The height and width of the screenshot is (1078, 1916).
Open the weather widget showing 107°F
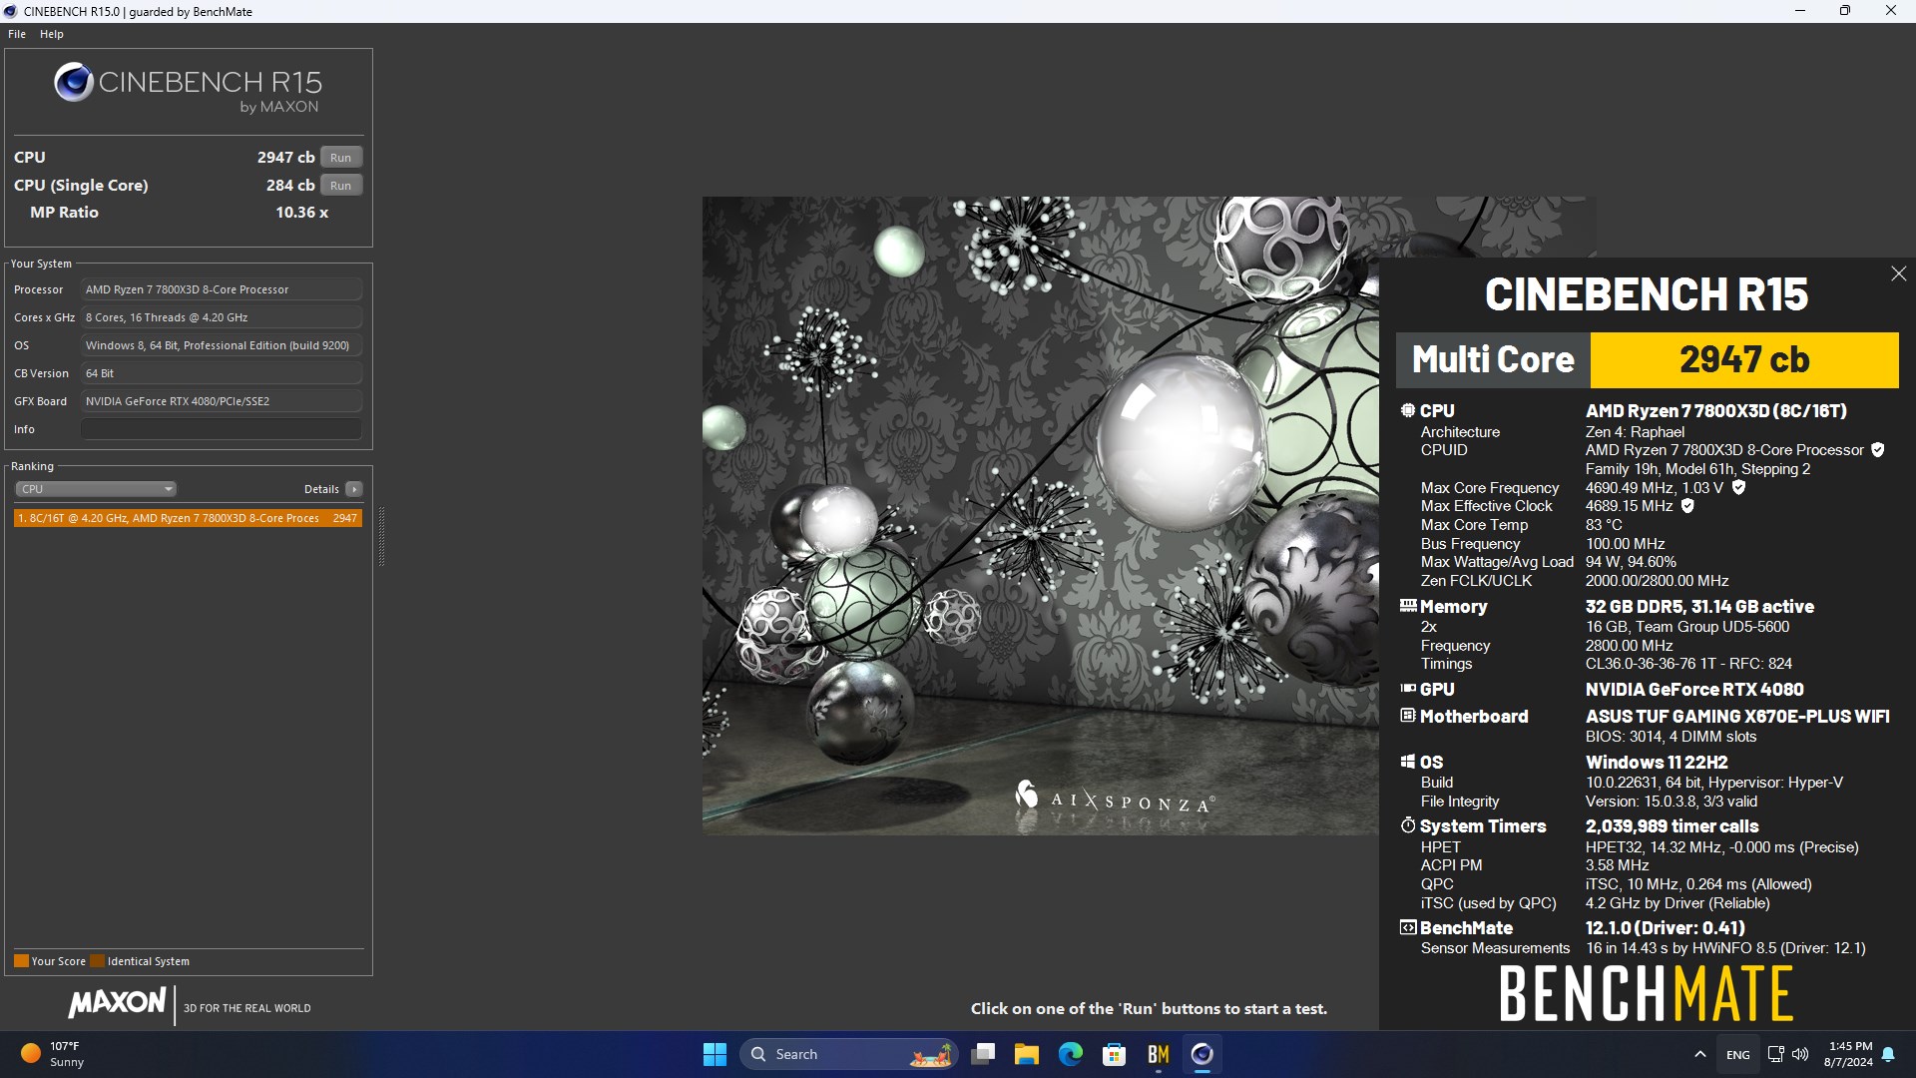coord(54,1054)
